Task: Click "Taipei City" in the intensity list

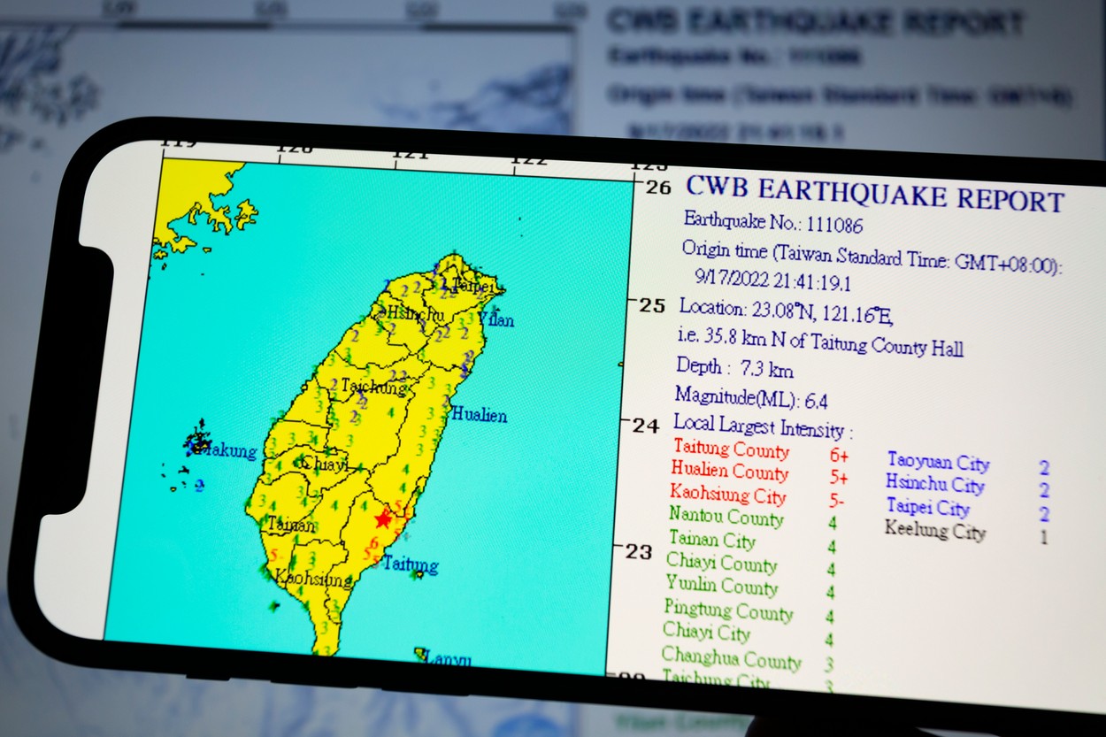Action: (x=927, y=507)
